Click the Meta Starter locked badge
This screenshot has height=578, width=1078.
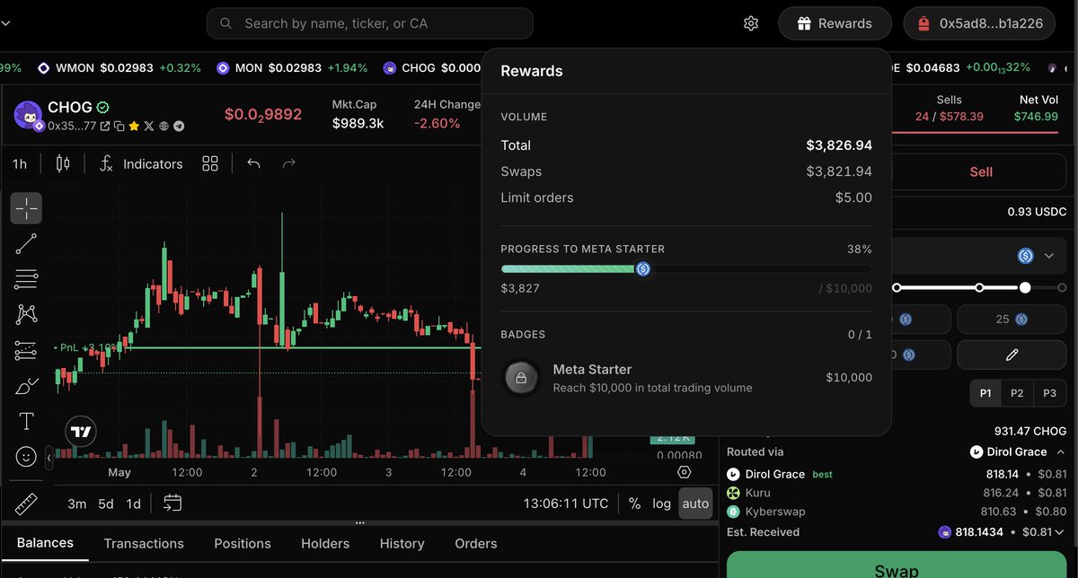521,378
